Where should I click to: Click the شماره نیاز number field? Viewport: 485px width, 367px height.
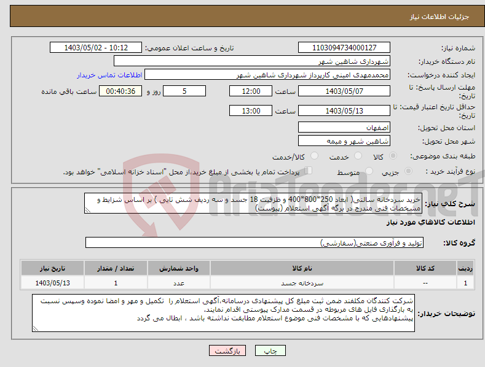pos(344,48)
